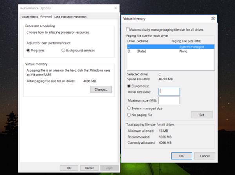Click the Change... button for virtual memory
The image size is (235, 175).
click(101, 89)
